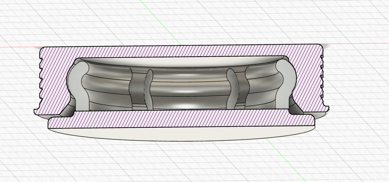Select the hatched top wall of the cap
The image size is (389, 182).
[x=182, y=52]
